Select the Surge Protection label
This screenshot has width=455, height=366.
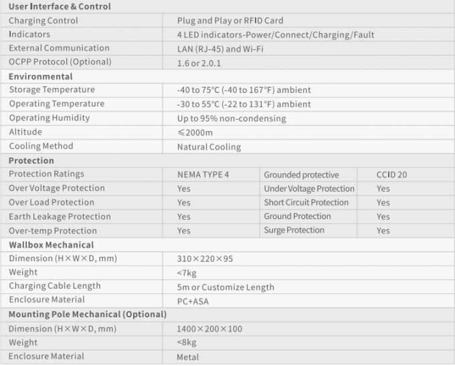[x=294, y=230]
